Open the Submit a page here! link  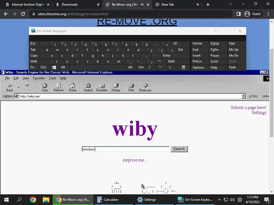(x=249, y=107)
